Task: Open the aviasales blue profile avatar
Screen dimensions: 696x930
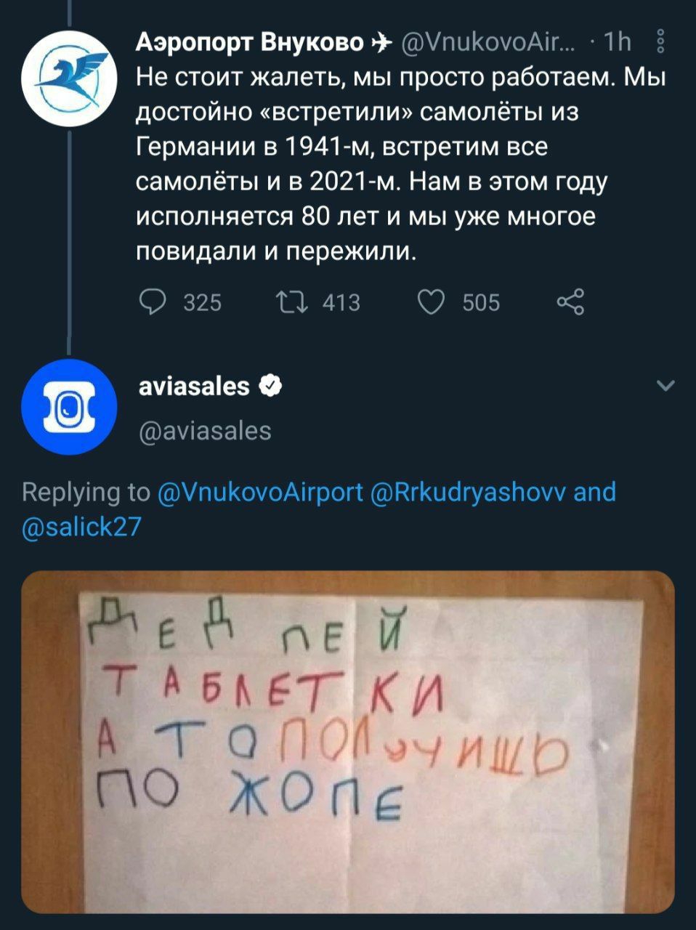Action: click(x=70, y=407)
